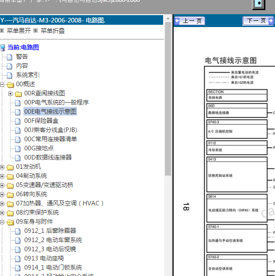Select the 00概述 folder label
The height and width of the screenshot is (276, 275).
coord(26,84)
